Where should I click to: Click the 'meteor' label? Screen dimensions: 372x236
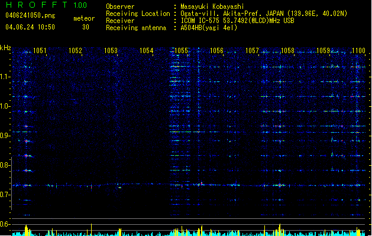84,18
